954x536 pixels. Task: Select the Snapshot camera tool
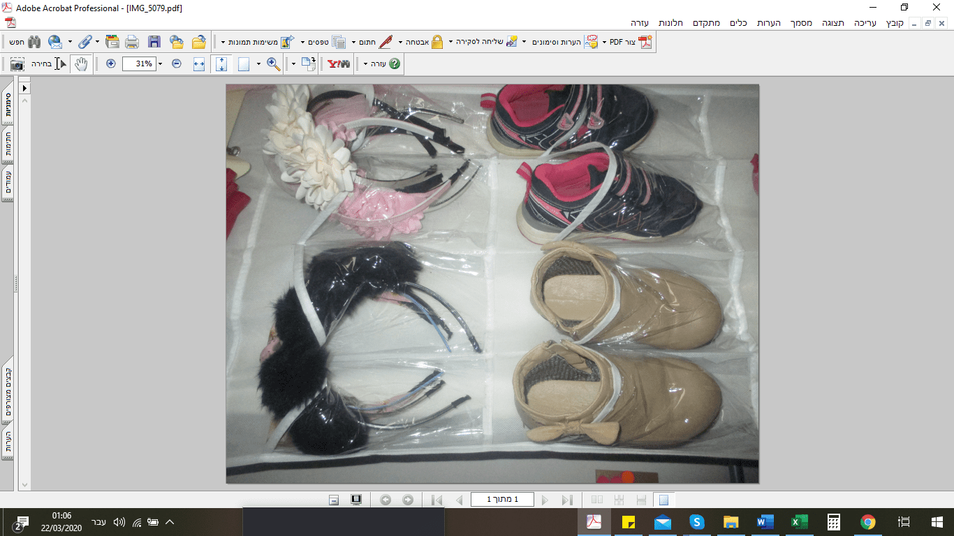(17, 64)
